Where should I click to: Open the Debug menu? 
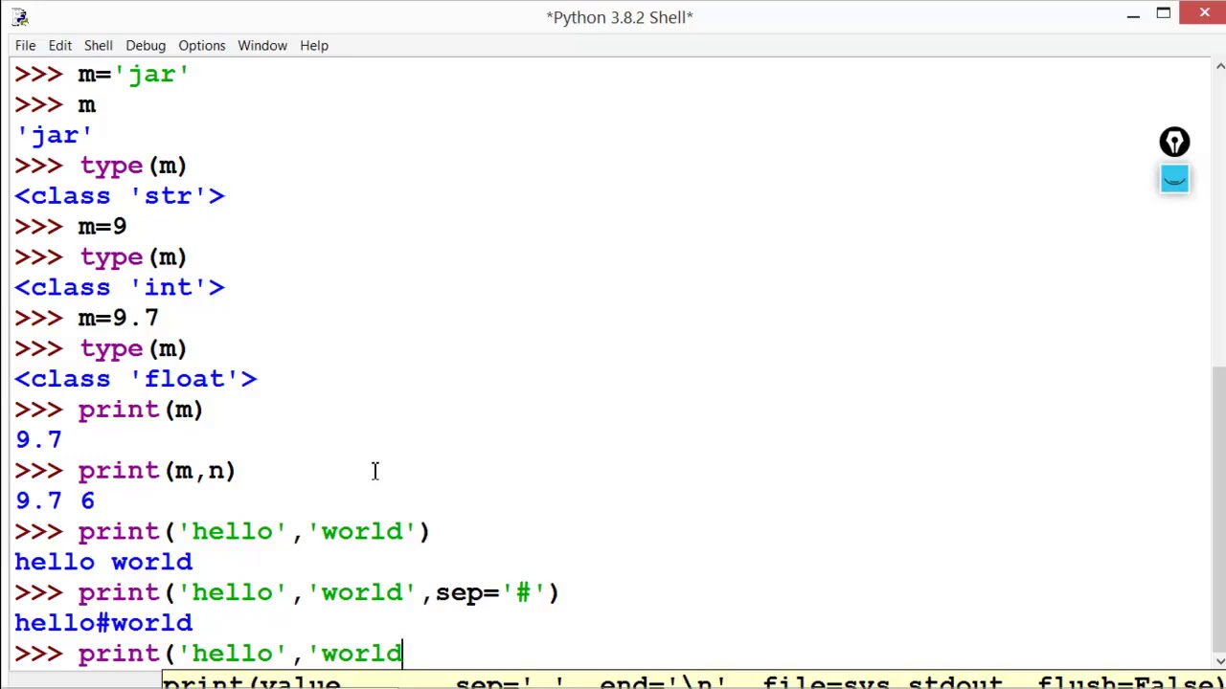(x=146, y=45)
